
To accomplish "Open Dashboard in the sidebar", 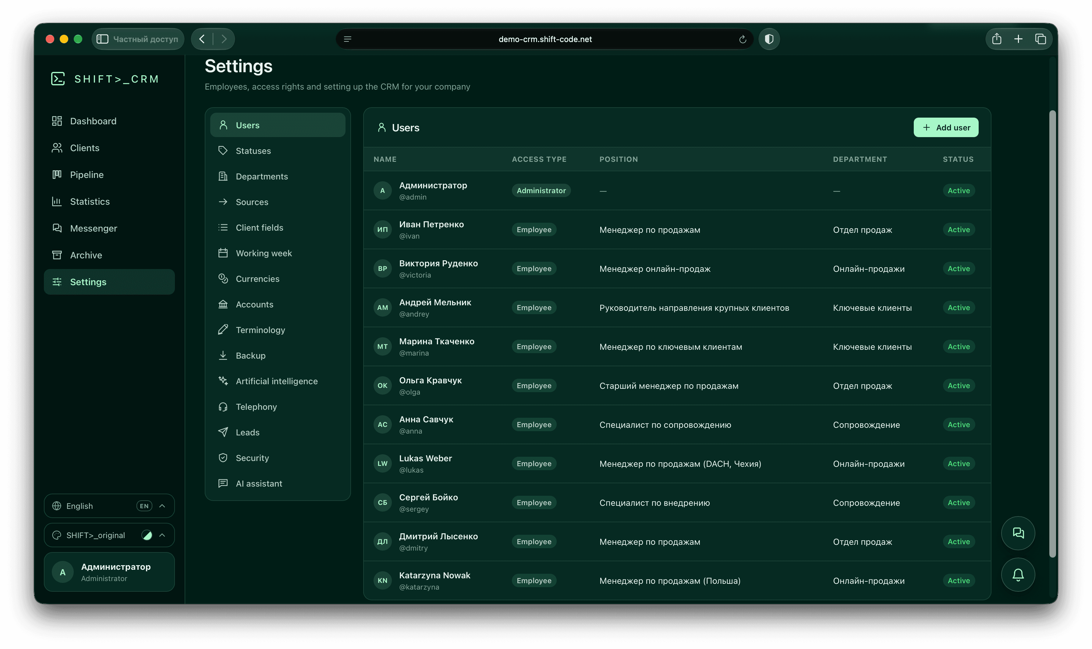I will (x=109, y=121).
